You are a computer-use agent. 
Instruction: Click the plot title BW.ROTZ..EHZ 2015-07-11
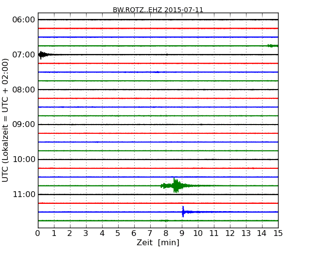(158, 10)
